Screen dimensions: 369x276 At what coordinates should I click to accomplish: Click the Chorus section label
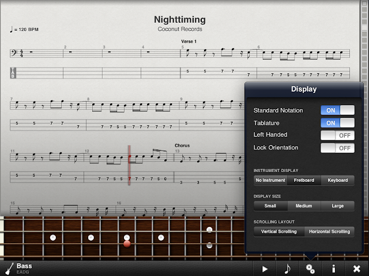(x=182, y=146)
